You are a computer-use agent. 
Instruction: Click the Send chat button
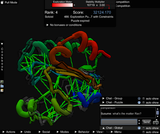(x=146, y=122)
